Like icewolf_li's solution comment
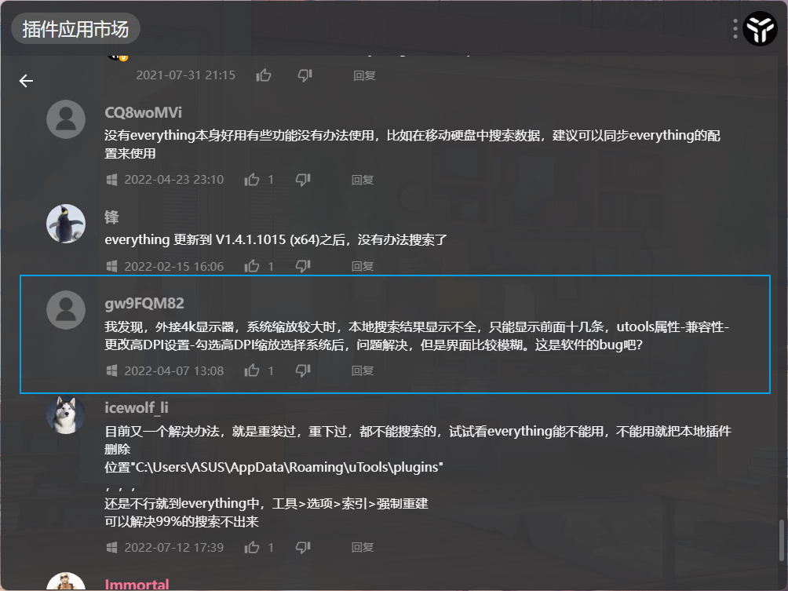The height and width of the screenshot is (591, 788). [252, 547]
